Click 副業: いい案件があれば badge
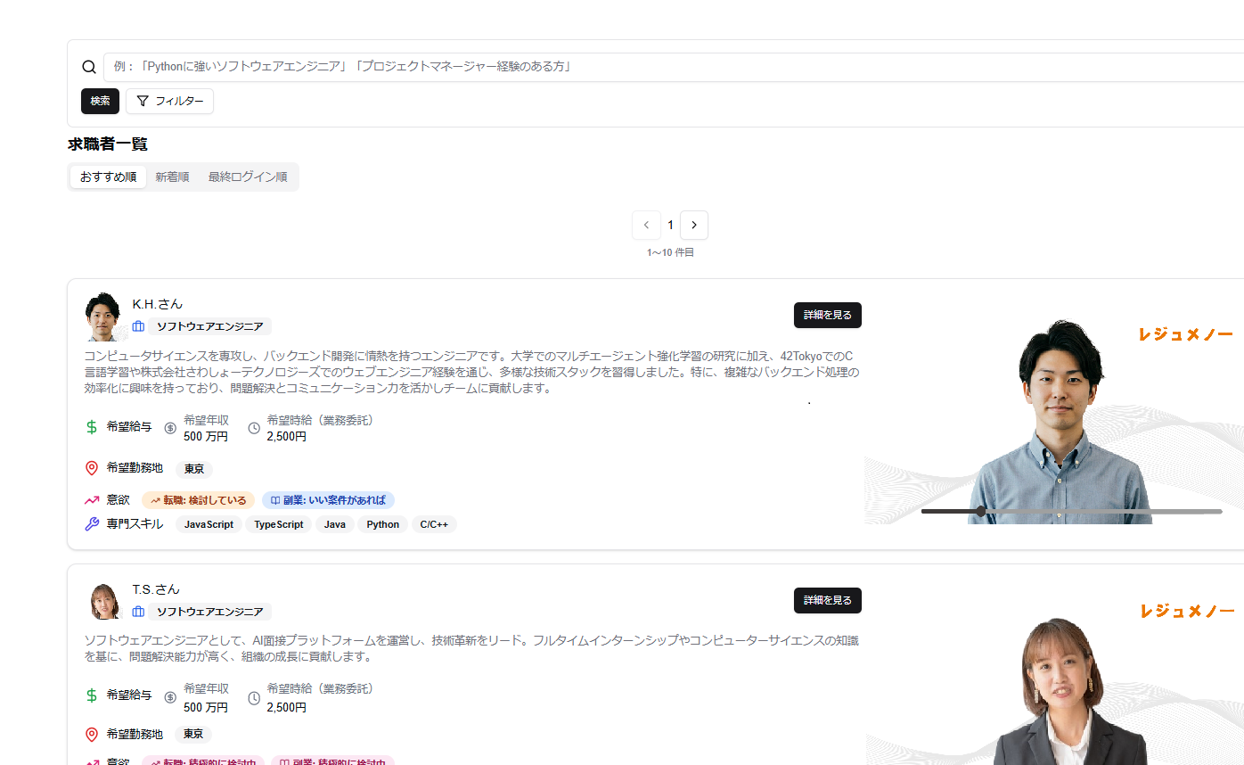1244x765 pixels. coord(328,500)
